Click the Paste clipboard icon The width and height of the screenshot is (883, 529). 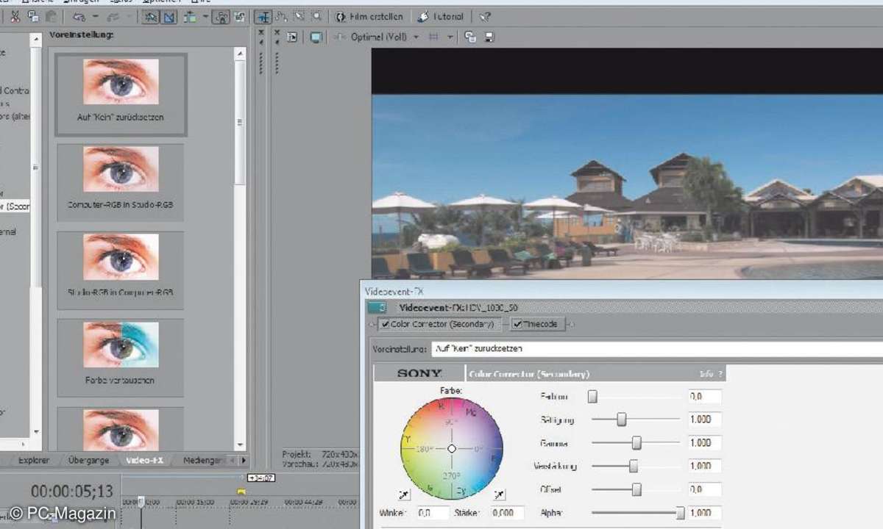click(x=50, y=16)
